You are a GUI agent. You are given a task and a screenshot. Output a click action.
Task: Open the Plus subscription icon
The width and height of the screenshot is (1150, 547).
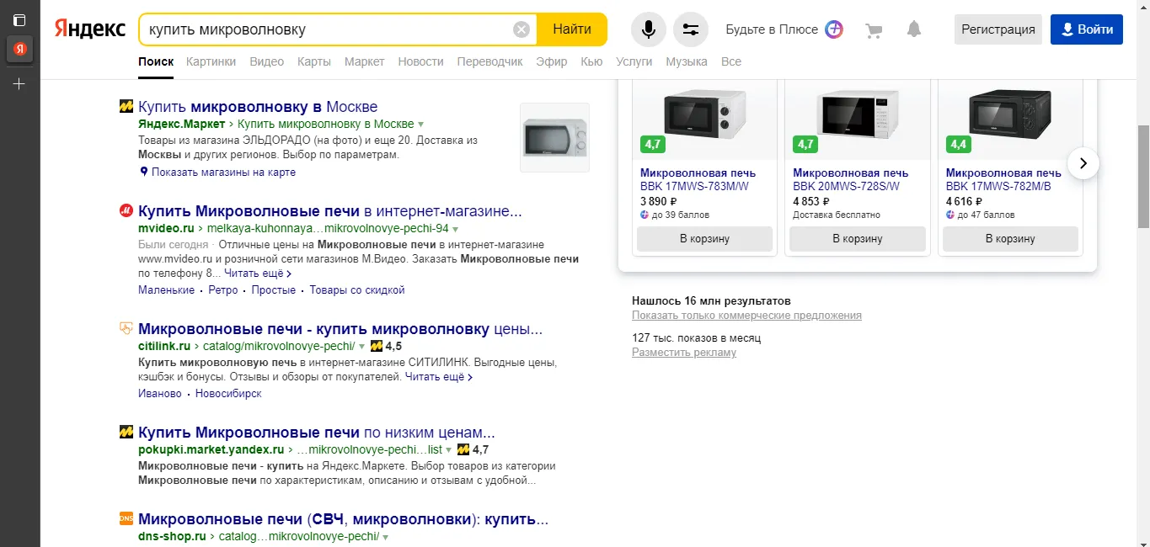coord(834,29)
